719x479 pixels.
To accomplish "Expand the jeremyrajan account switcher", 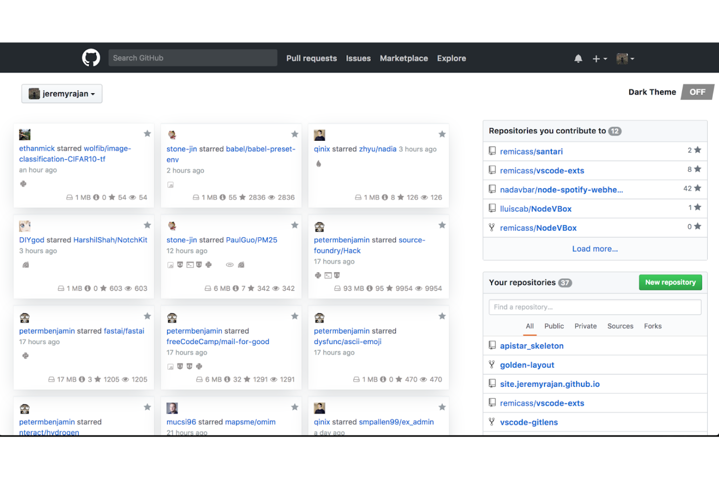I will click(x=62, y=94).
